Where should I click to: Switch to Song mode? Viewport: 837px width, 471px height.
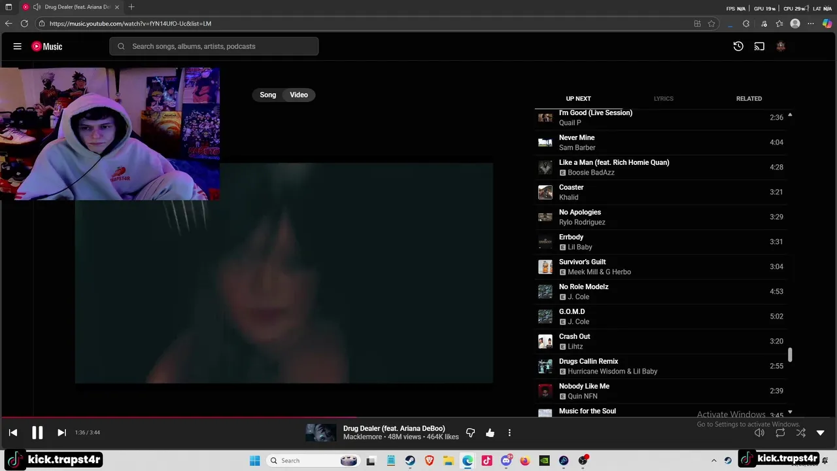tap(268, 95)
